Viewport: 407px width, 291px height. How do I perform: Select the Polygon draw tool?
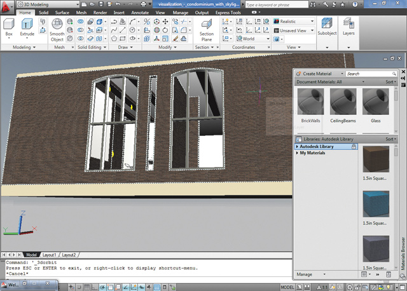pos(114,39)
